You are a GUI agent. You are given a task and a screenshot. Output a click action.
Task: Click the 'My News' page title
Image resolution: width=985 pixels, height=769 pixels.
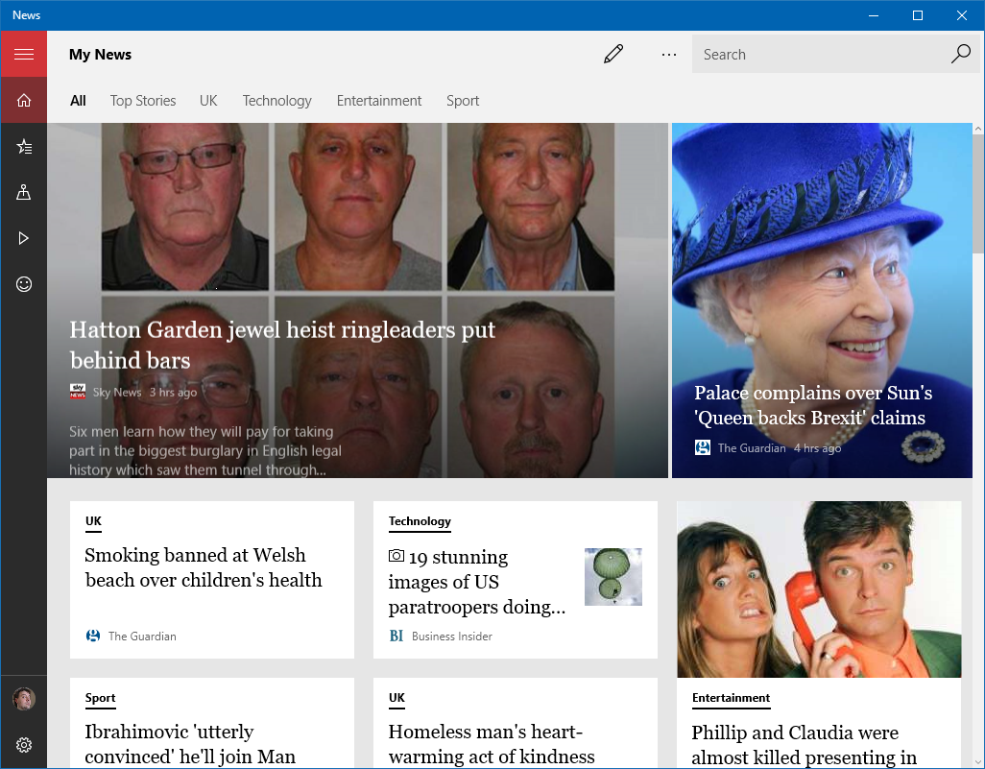(101, 54)
